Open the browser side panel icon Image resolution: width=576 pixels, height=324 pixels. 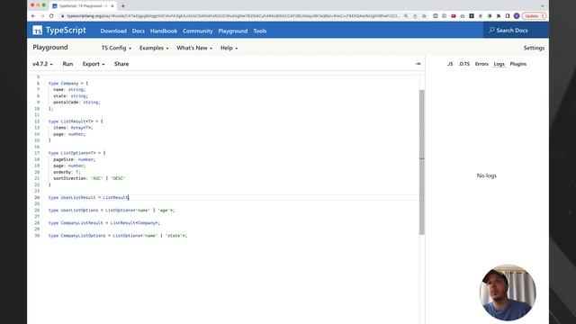pyautogui.click(x=508, y=16)
